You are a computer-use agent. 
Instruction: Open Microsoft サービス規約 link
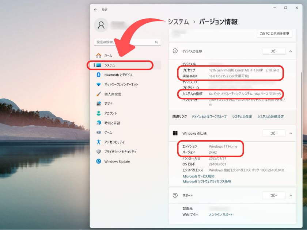tap(198, 176)
